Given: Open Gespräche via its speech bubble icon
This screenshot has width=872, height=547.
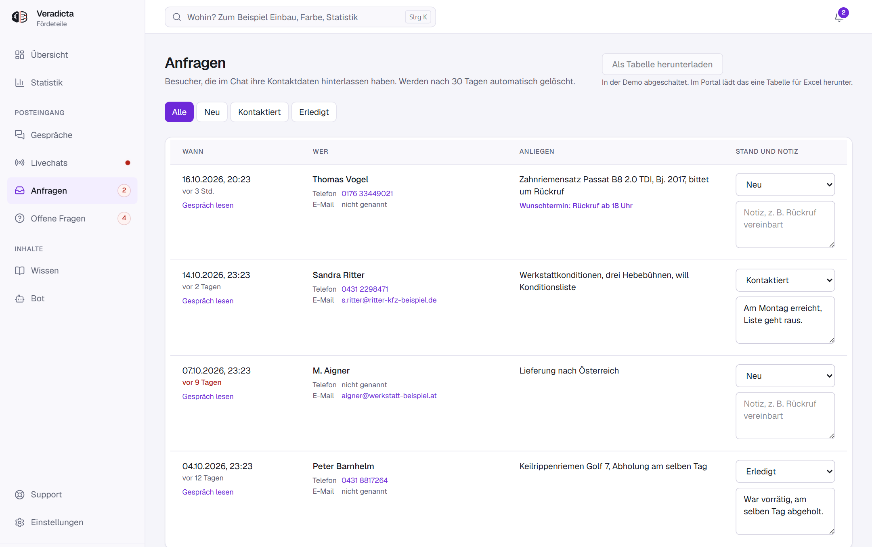Looking at the screenshot, I should pos(20,135).
